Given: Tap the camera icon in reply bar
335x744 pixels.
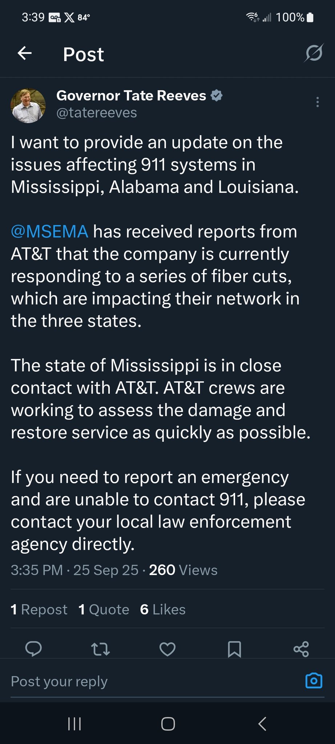Looking at the screenshot, I should coord(314,680).
